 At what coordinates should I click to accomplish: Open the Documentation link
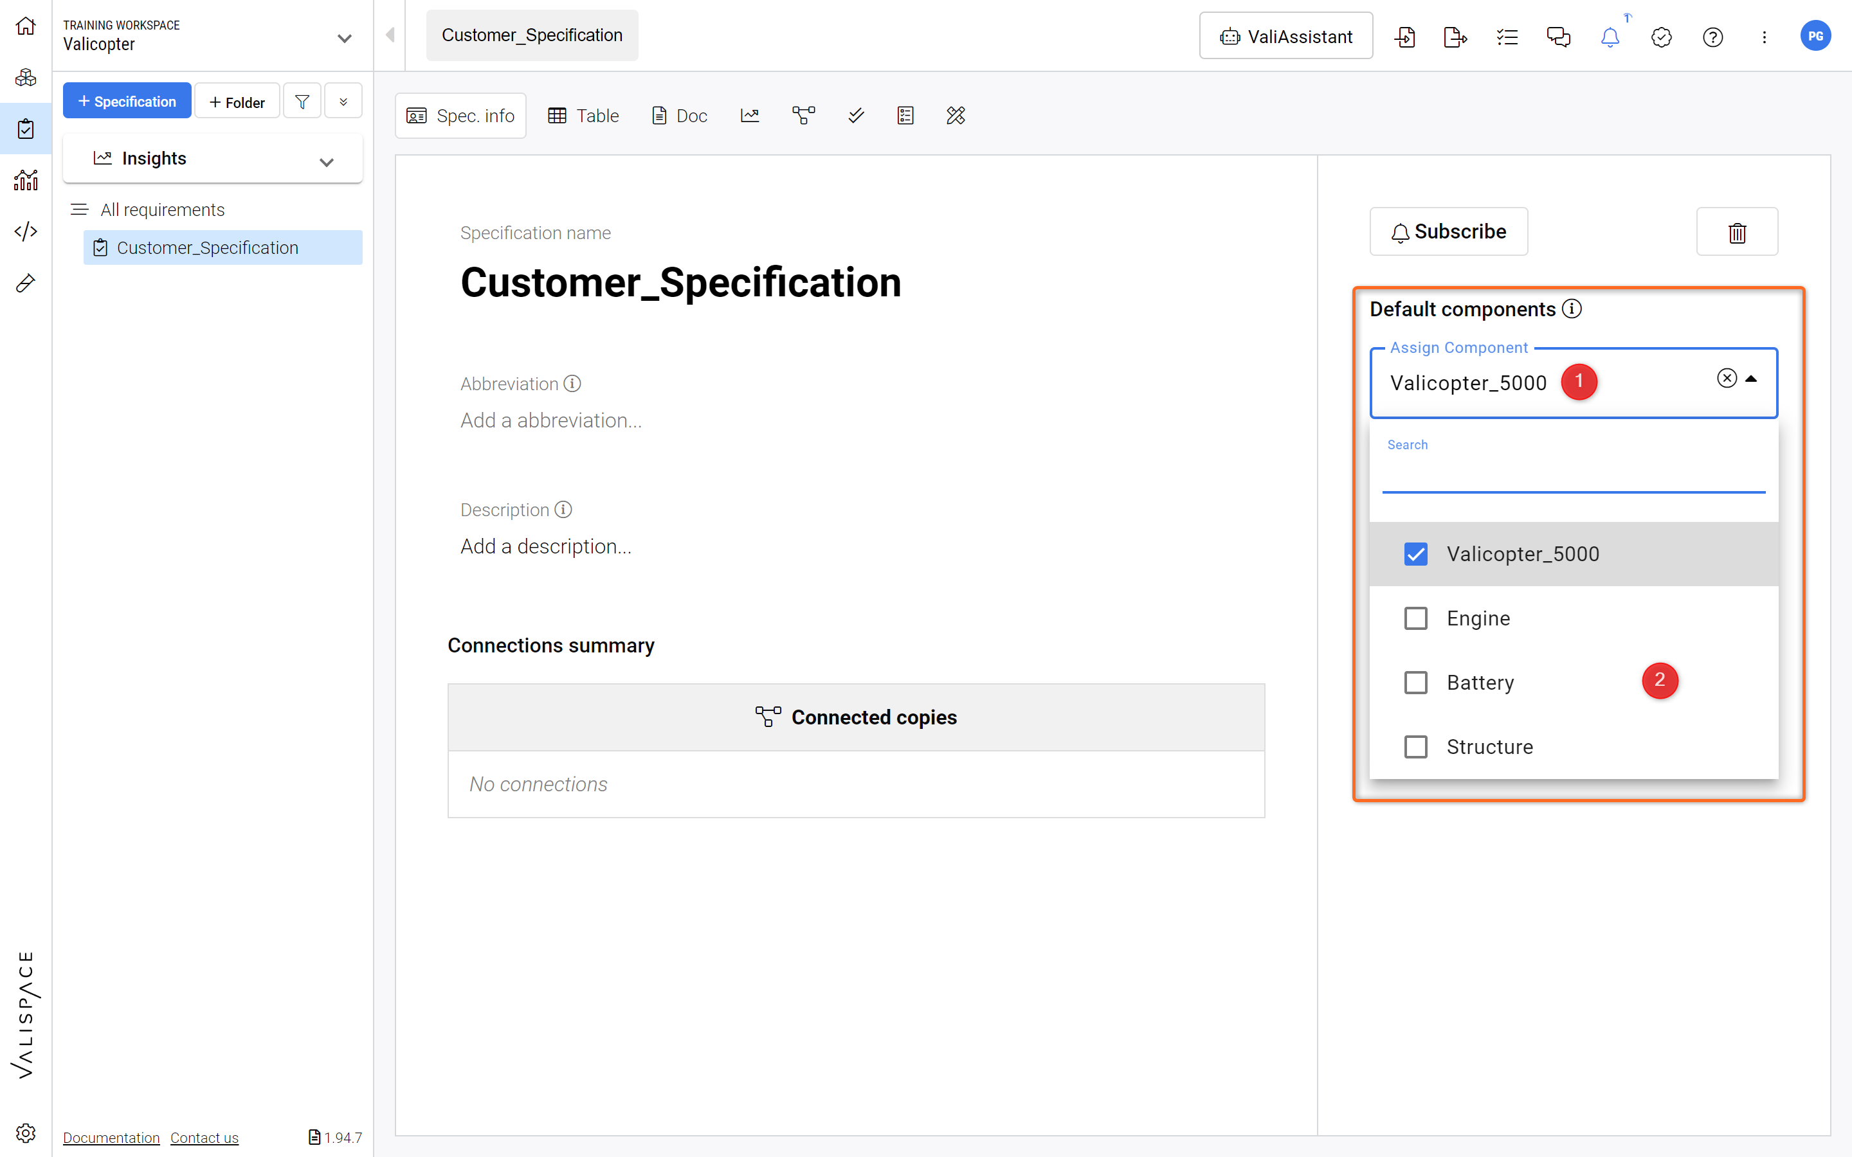[111, 1138]
